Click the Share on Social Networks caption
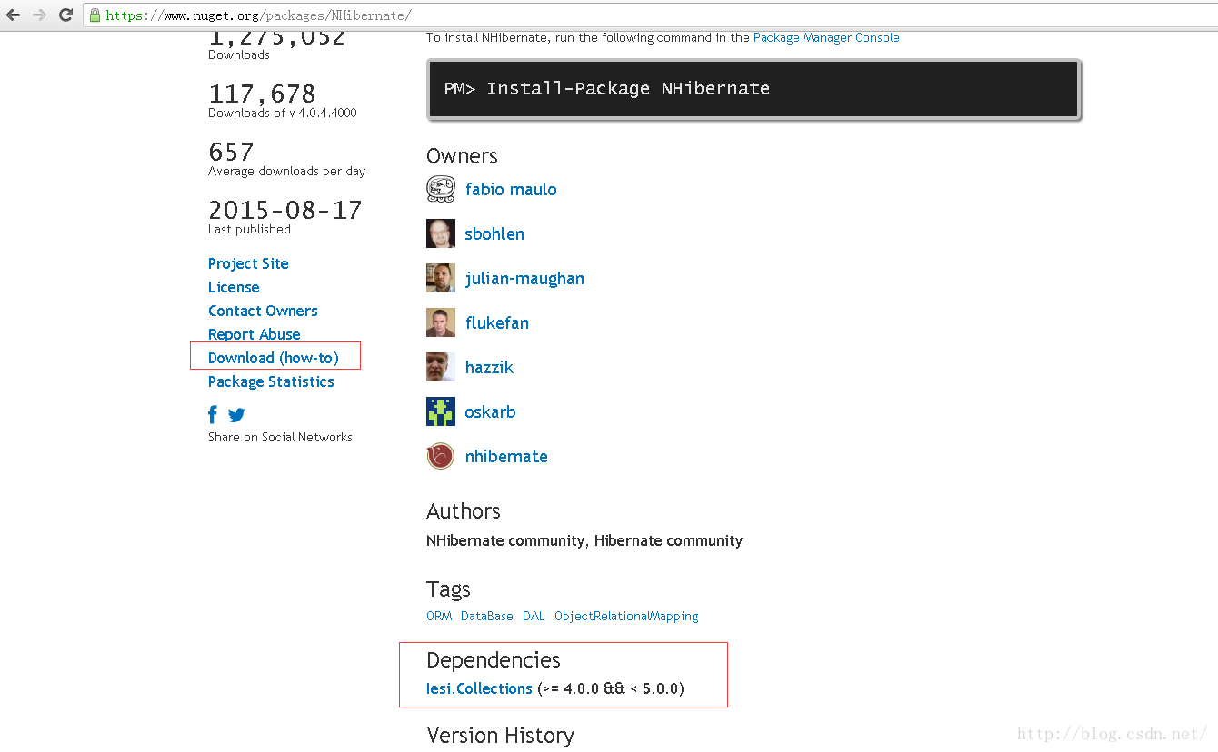This screenshot has width=1218, height=752. point(280,437)
